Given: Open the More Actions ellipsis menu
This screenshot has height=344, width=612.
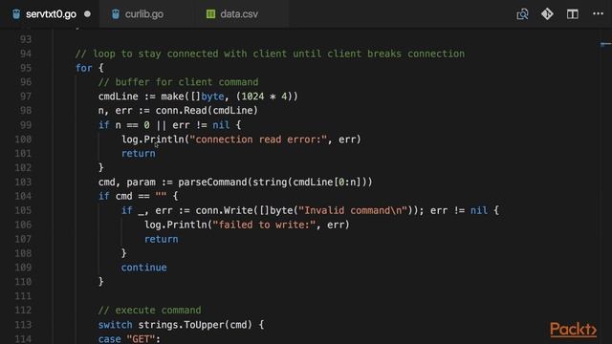Looking at the screenshot, I should click(x=598, y=13).
